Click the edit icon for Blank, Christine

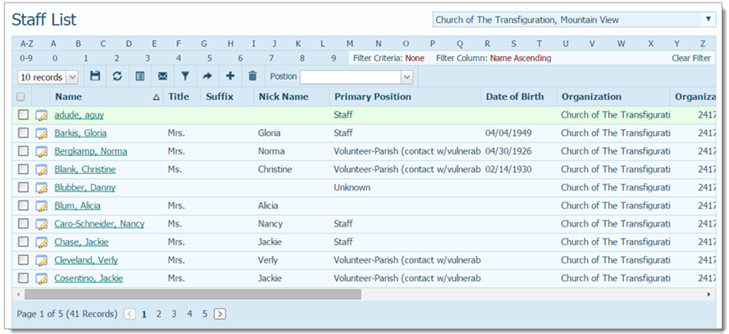(42, 170)
